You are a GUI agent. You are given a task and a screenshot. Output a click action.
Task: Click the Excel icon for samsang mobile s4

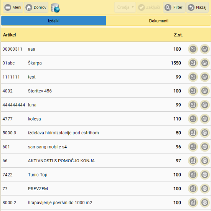click(x=193, y=147)
